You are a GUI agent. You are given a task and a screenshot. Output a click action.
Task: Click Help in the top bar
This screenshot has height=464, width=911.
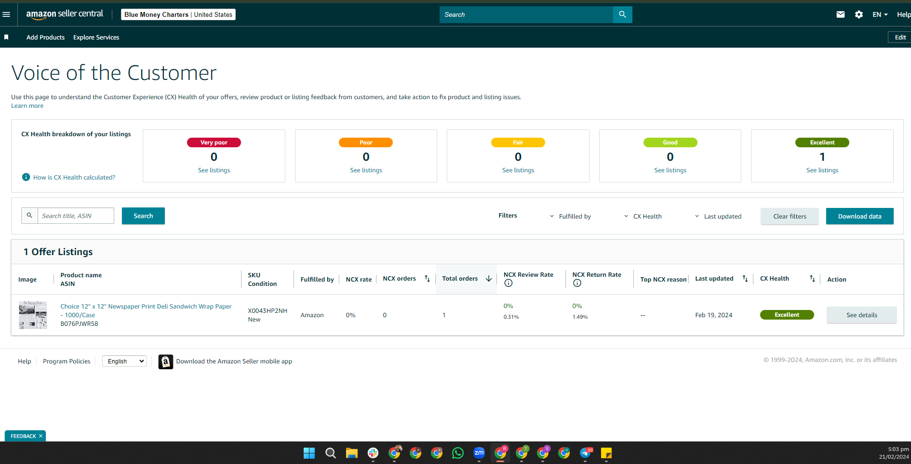pos(903,14)
